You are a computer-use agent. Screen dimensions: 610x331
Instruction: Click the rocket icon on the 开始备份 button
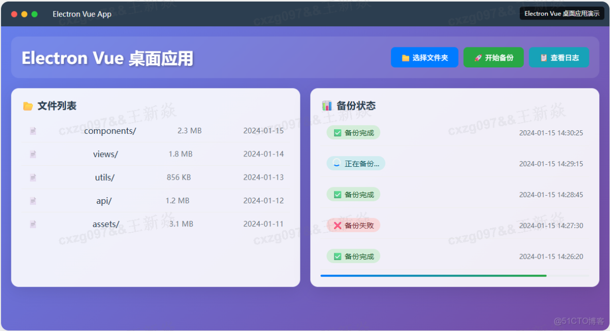[x=478, y=57]
